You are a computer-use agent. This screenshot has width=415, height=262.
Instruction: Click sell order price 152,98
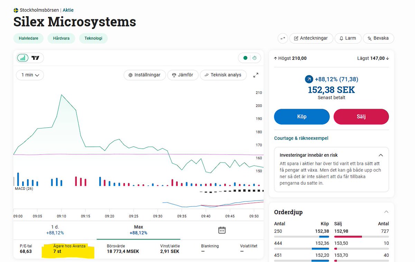point(341,231)
